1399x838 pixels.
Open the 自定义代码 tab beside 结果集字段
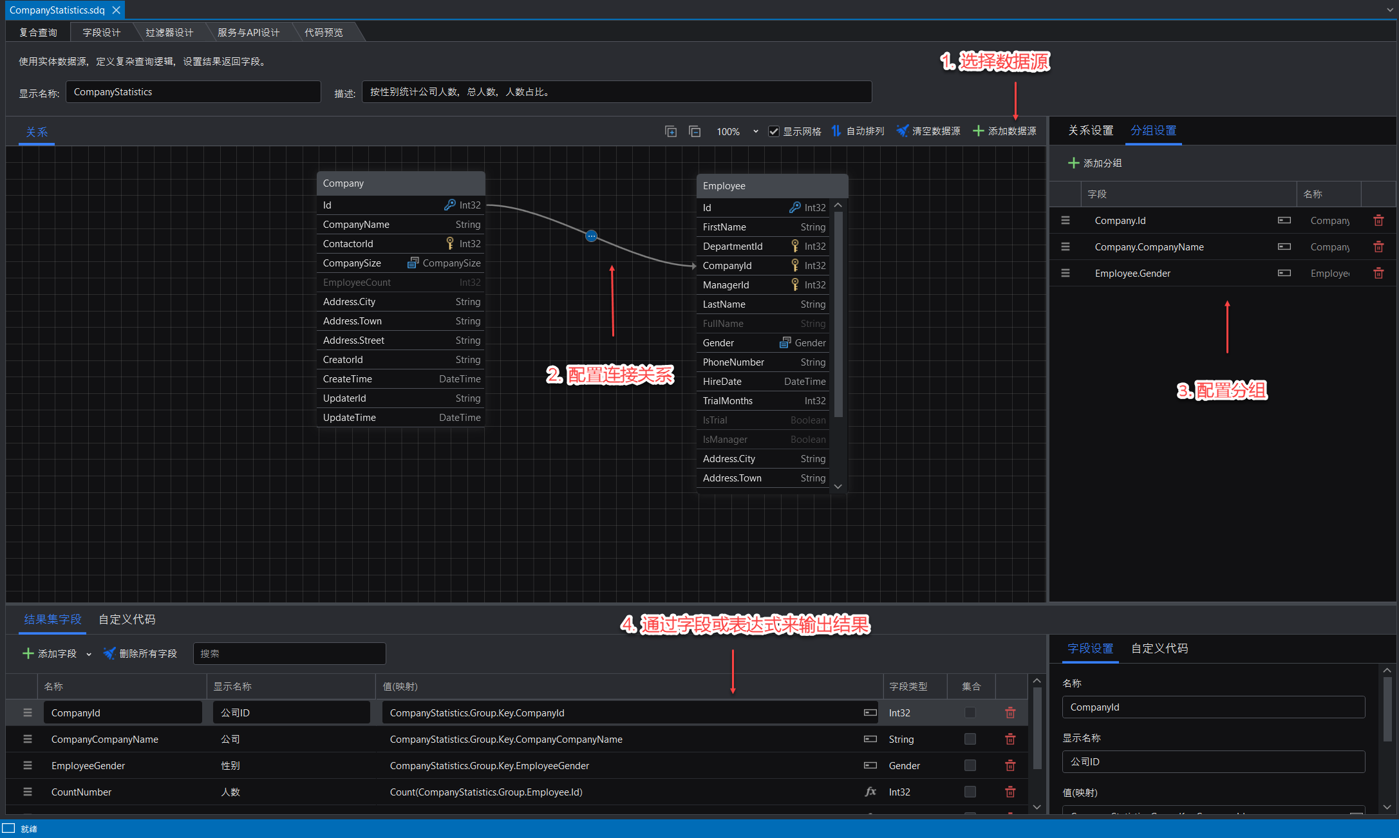pos(127,620)
